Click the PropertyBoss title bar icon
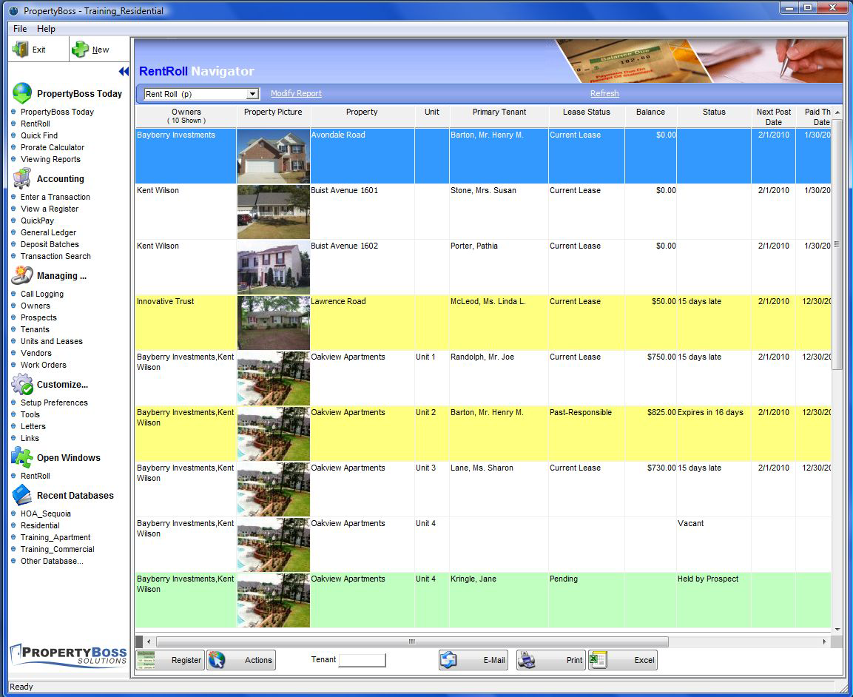 click(13, 10)
